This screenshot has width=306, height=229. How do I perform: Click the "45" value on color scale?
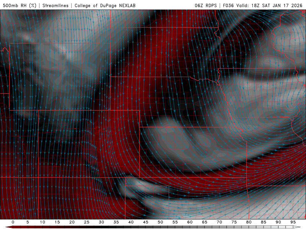(145, 222)
